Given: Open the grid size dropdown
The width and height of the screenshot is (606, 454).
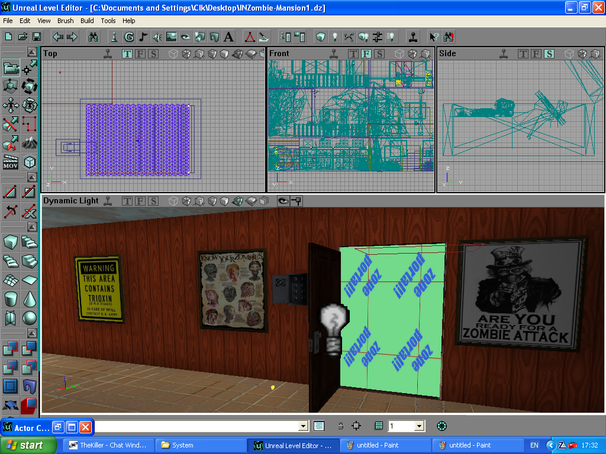Looking at the screenshot, I should [x=419, y=426].
